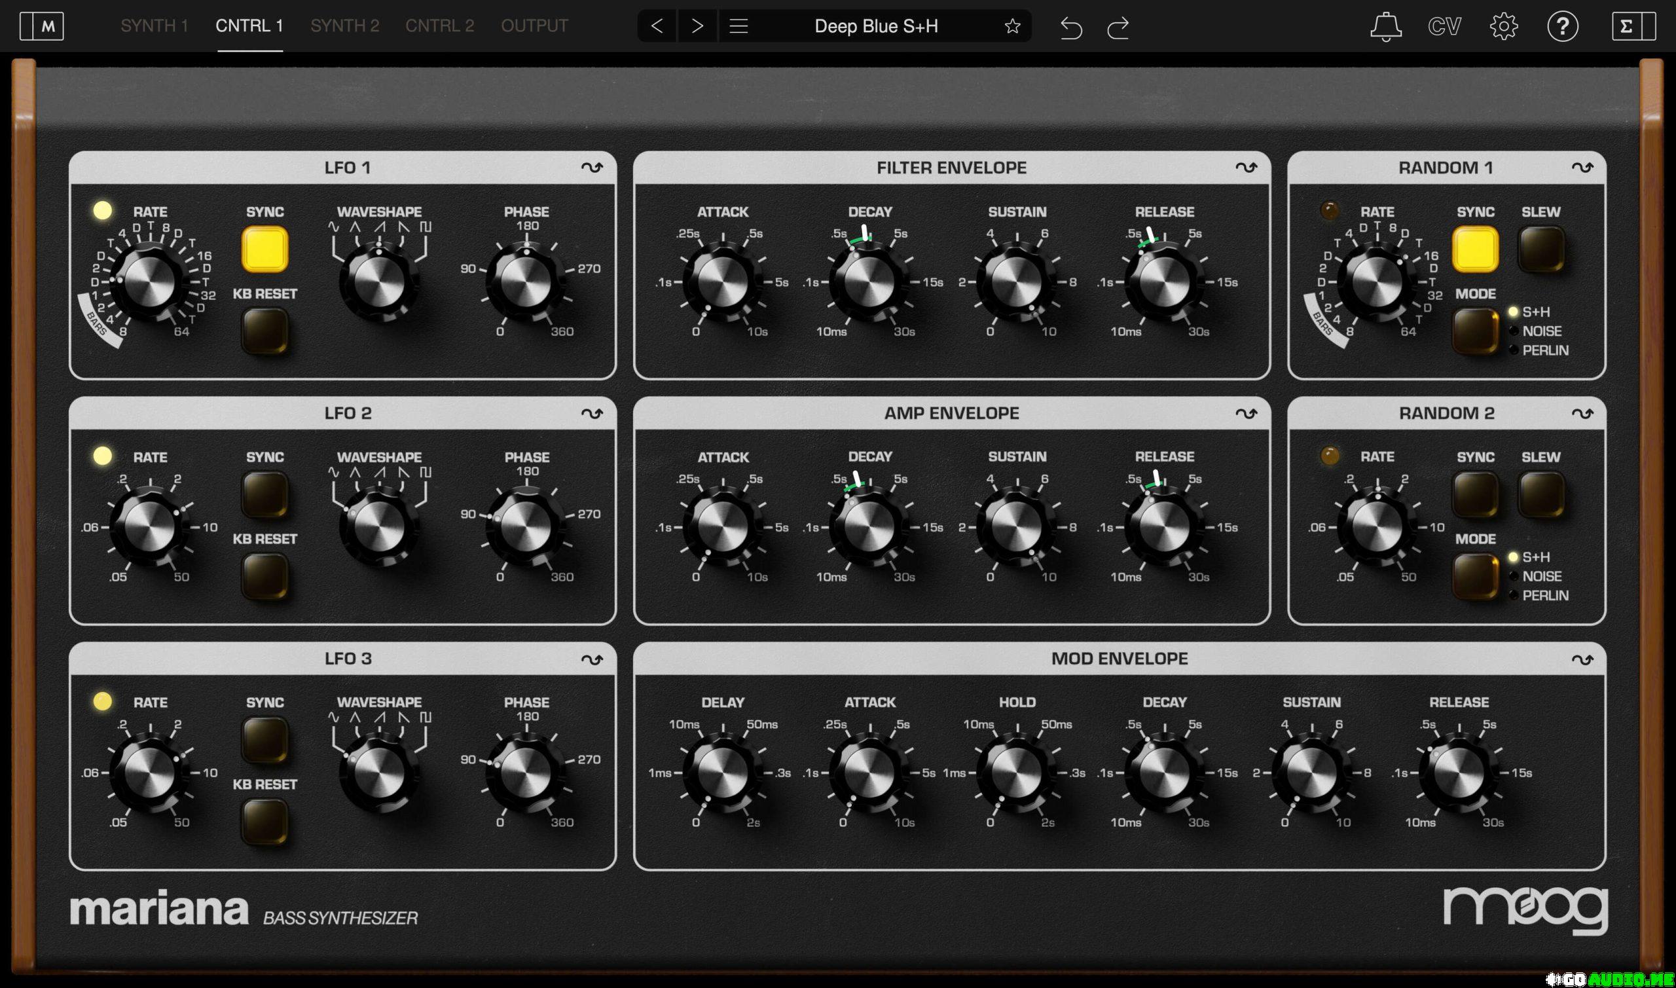The width and height of the screenshot is (1676, 988).
Task: Click LFO 1 PHASE knob
Action: [526, 282]
